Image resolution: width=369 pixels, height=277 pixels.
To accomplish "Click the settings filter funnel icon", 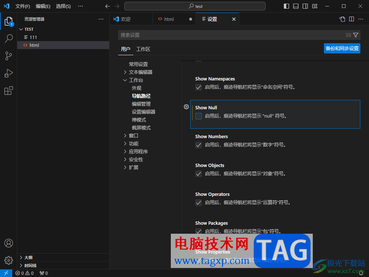I will click(x=356, y=35).
